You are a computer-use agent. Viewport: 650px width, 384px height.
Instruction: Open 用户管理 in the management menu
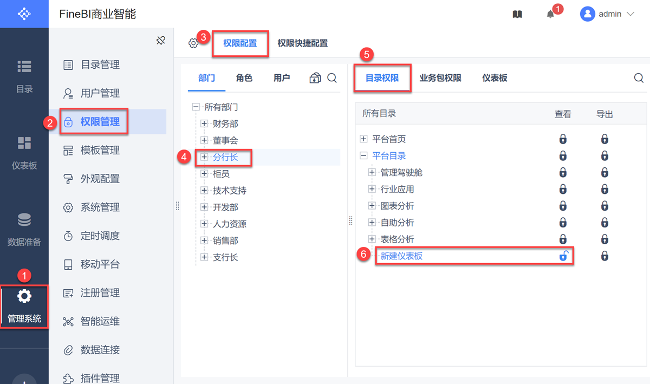[100, 93]
